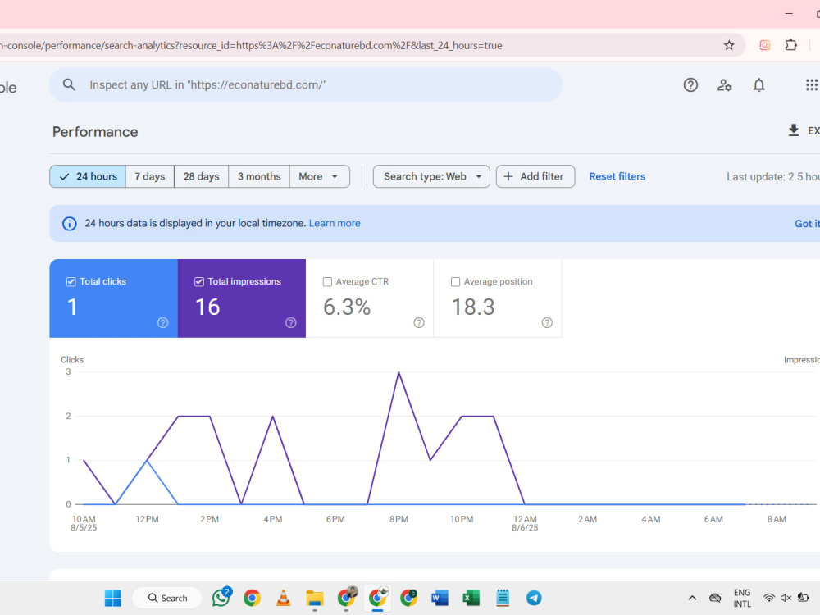Click help icon on Average position card
This screenshot has height=615, width=820.
[547, 322]
